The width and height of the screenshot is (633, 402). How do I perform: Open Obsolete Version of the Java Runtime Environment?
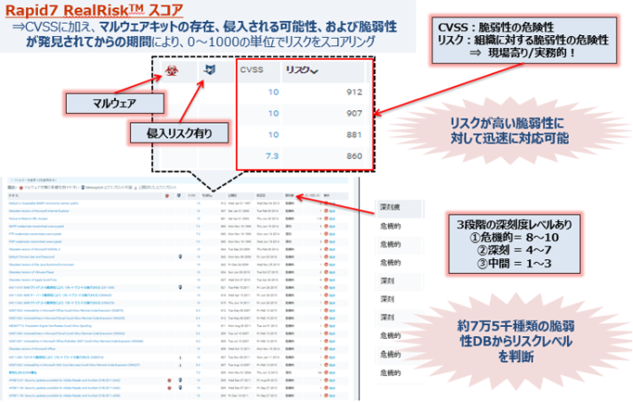point(42,265)
